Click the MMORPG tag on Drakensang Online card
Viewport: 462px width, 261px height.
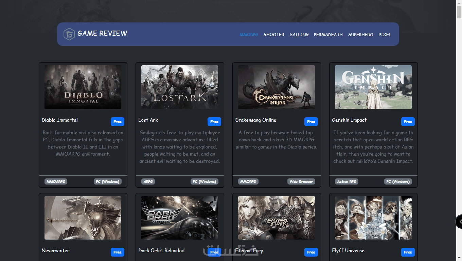[x=248, y=181]
